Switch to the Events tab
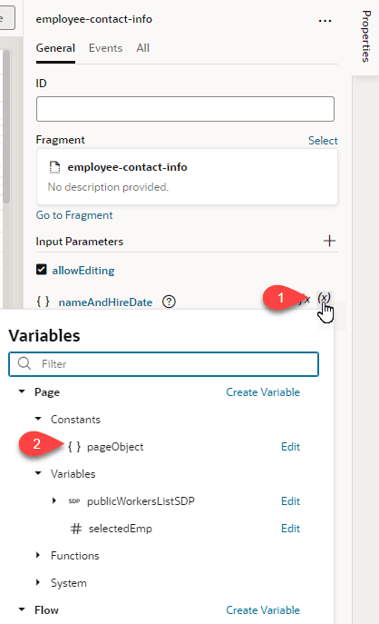379x624 pixels. click(x=105, y=48)
